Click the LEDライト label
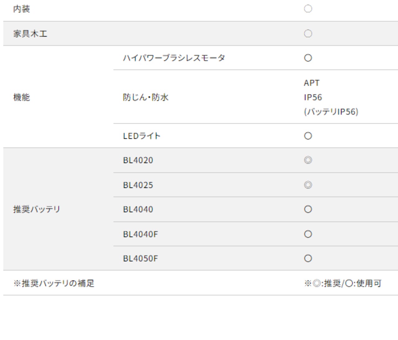The height and width of the screenshot is (340, 398). pyautogui.click(x=142, y=136)
